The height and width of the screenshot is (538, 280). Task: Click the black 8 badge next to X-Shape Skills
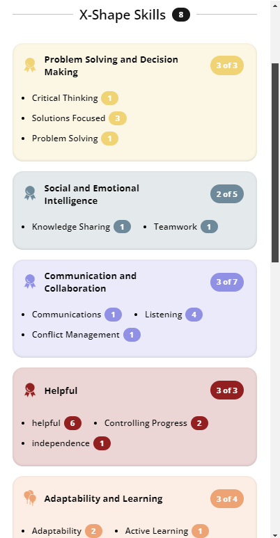pos(181,15)
